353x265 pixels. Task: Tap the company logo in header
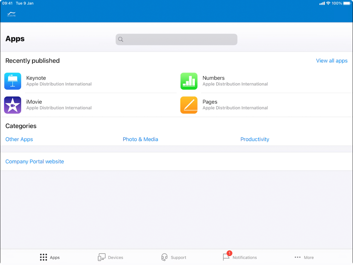coord(12,14)
